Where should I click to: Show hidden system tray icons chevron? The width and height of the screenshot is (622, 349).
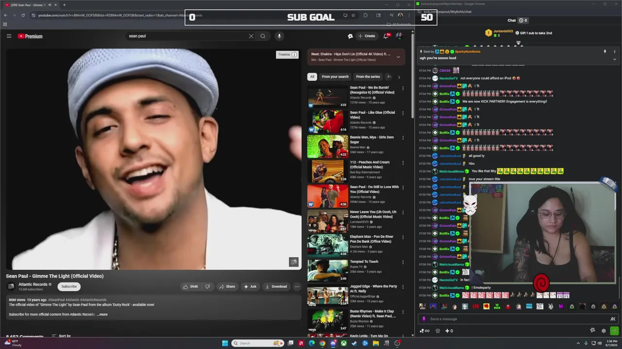pyautogui.click(x=578, y=343)
